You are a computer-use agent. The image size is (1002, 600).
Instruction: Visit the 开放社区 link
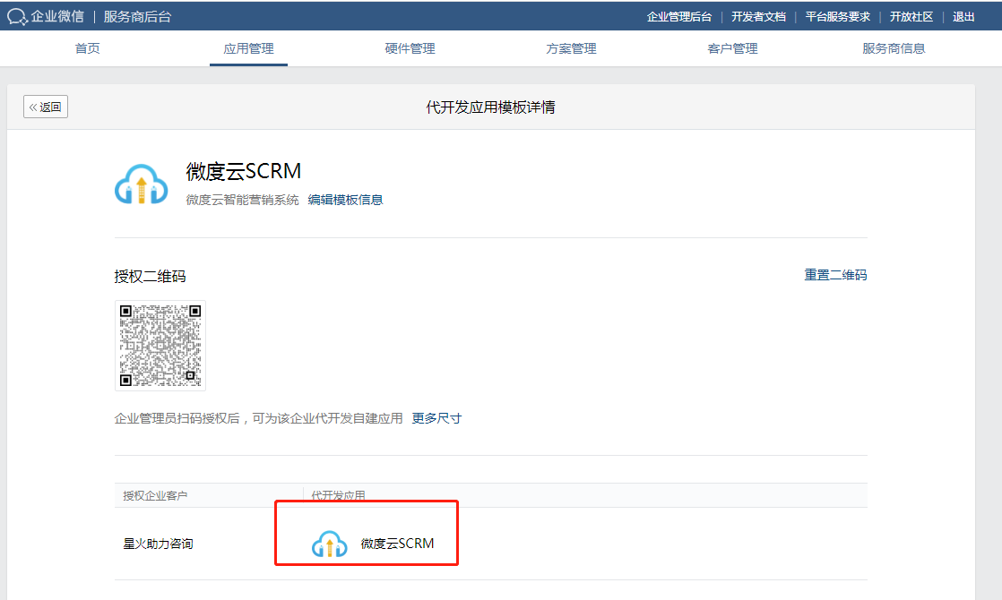911,17
